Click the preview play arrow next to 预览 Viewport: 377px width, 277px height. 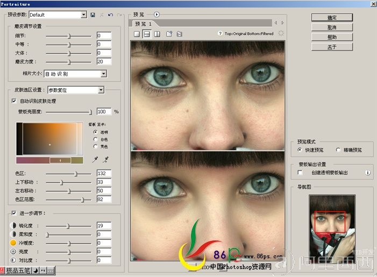click(x=157, y=15)
